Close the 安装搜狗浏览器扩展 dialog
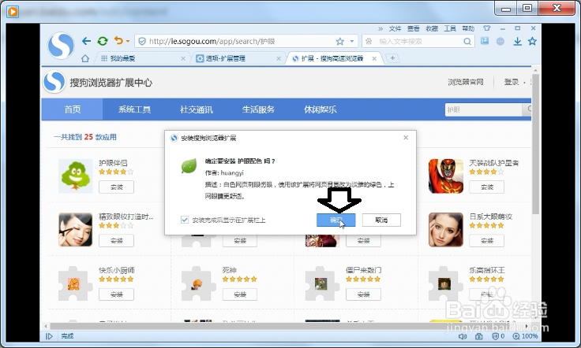Image resolution: width=581 pixels, height=348 pixels. coord(406,138)
